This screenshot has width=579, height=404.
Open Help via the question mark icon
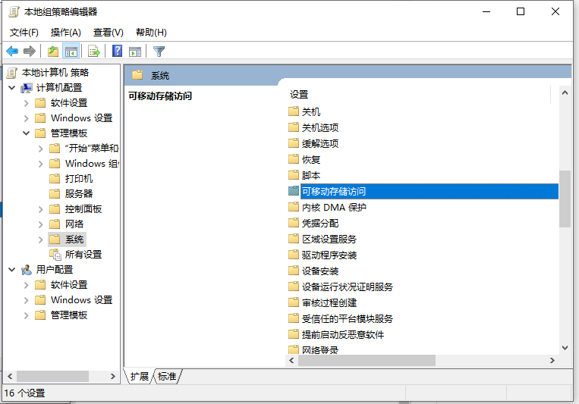tap(117, 51)
